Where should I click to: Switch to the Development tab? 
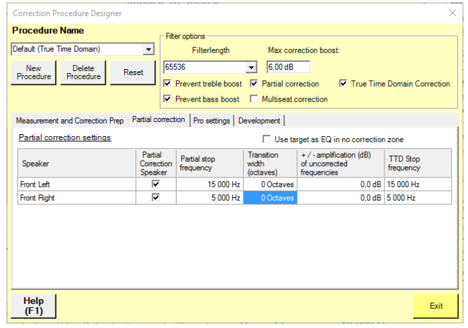point(259,121)
